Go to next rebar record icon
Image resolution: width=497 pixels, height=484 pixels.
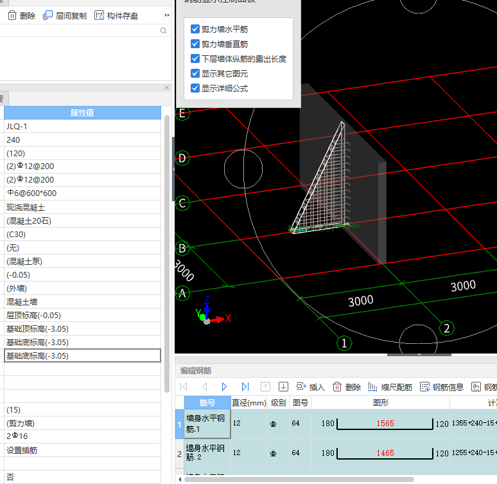(x=224, y=386)
